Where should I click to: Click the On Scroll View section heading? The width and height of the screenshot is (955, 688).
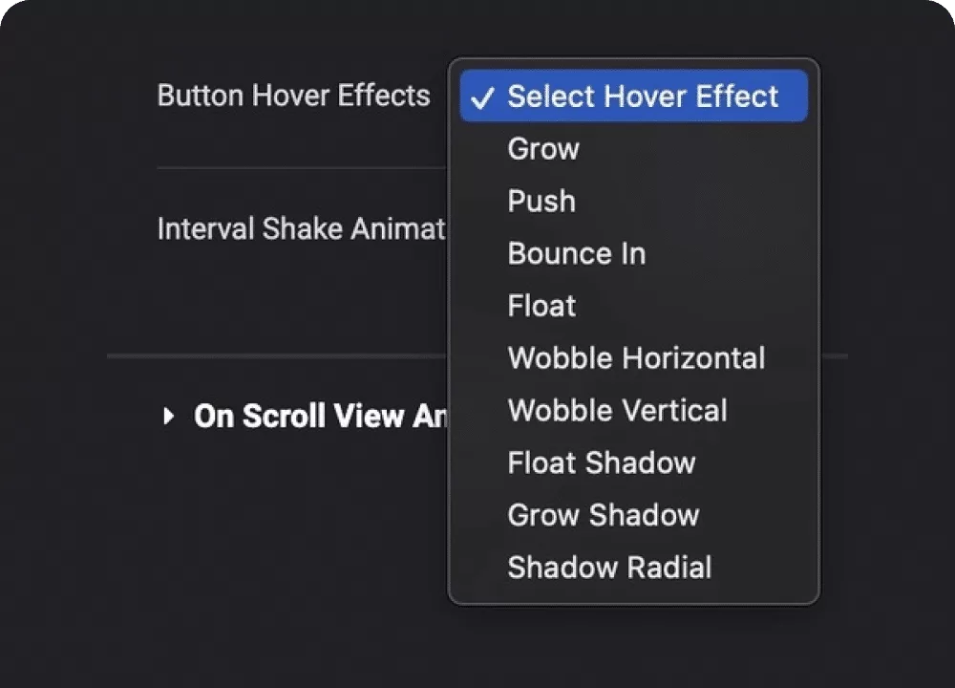coord(320,417)
